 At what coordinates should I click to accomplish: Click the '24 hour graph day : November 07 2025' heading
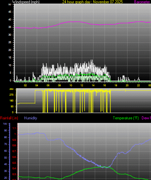pyautogui.click(x=92, y=2)
